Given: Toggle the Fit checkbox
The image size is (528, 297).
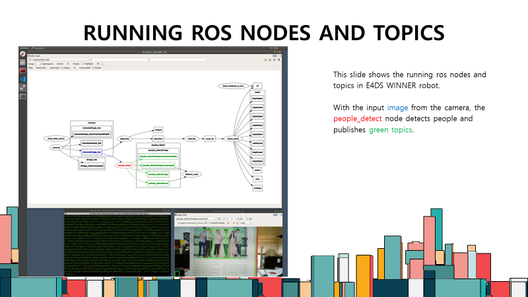Looking at the screenshot, I should point(97,63).
